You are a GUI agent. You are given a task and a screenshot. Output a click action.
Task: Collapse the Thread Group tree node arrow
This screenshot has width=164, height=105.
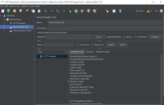[4, 20]
